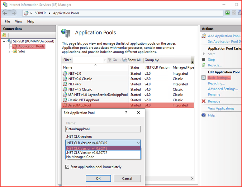Click OK in Edit Application Pool dialog
This screenshot has width=242, height=187.
point(98,178)
